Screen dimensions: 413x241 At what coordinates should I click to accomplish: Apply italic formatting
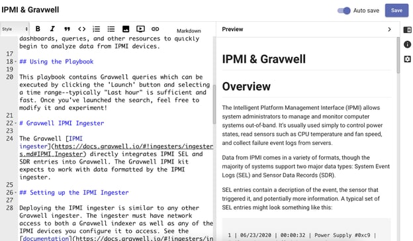click(52, 28)
